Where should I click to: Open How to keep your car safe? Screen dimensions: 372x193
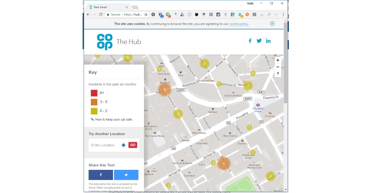114,119
